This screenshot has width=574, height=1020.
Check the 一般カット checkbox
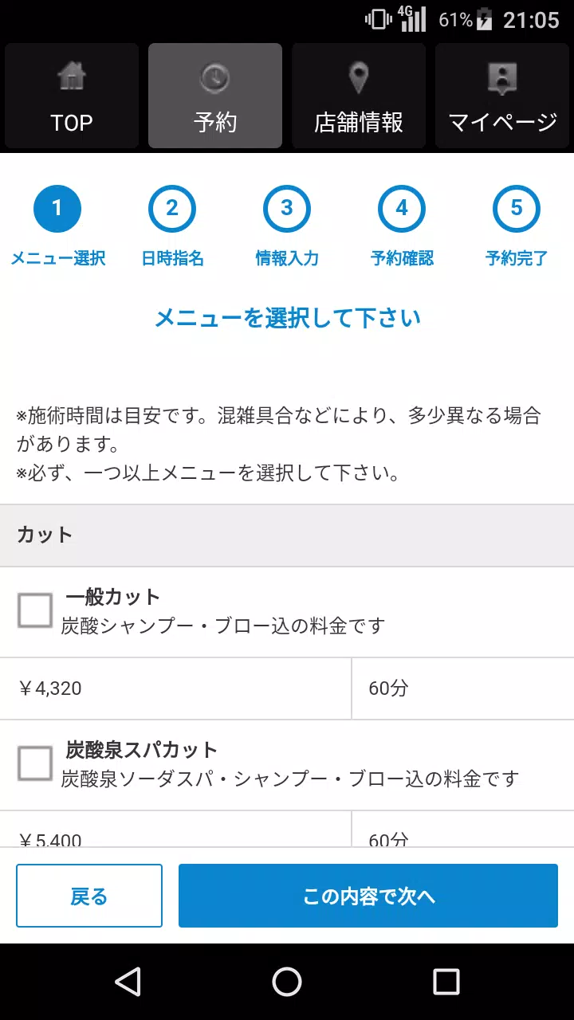click(35, 610)
